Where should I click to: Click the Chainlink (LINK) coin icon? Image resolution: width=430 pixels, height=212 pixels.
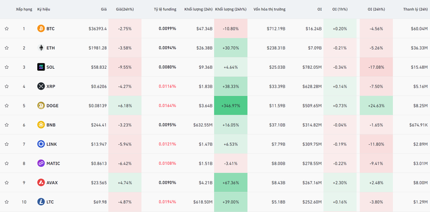[x=41, y=144]
